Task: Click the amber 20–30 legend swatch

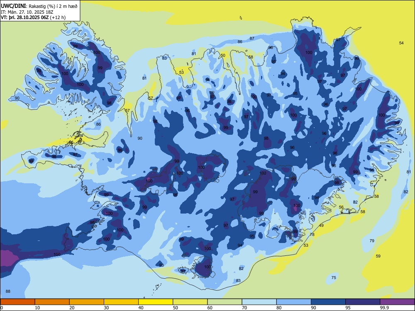Action: click(87, 302)
